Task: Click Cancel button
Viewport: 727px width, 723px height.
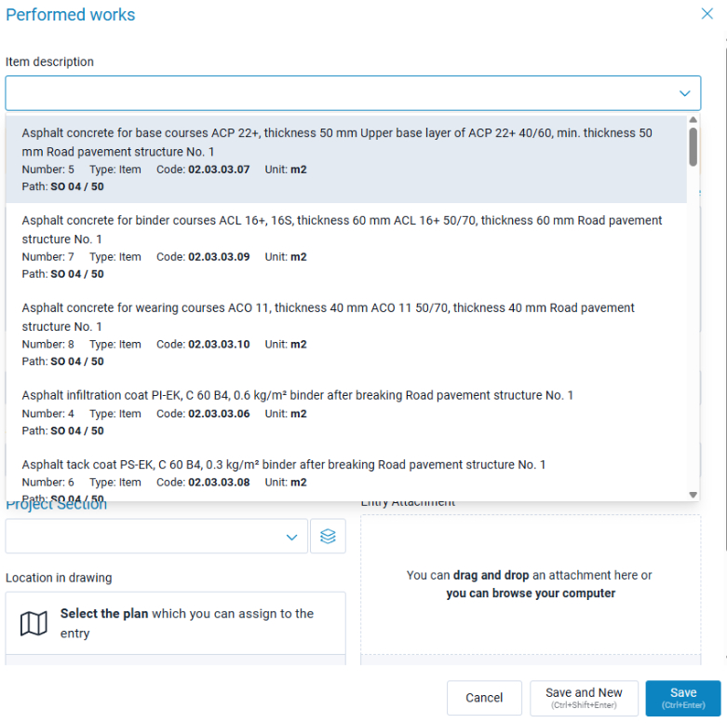Action: click(484, 698)
